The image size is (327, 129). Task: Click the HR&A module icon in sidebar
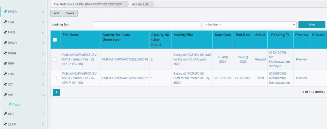4,12
